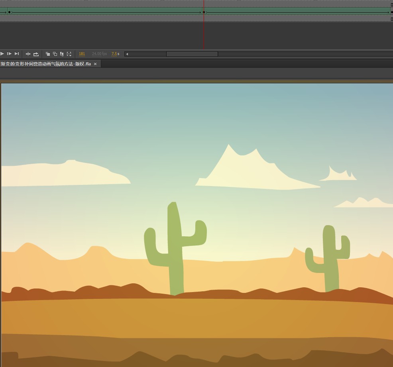
Task: Click Edit Multiple Frames icon
Action: click(x=62, y=54)
